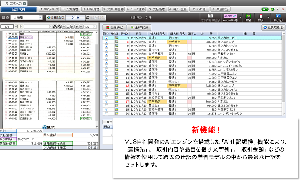Open menu 2. 印刷処理
Image resolution: width=300 pixels, height=180 pixels.
[91, 9]
